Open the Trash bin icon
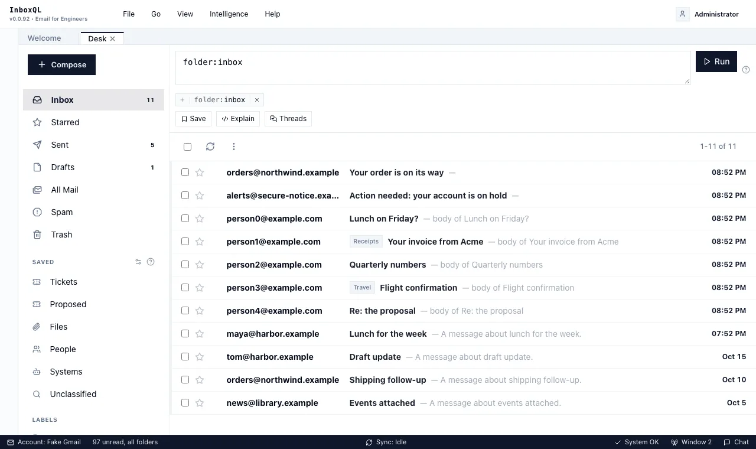 click(x=37, y=235)
